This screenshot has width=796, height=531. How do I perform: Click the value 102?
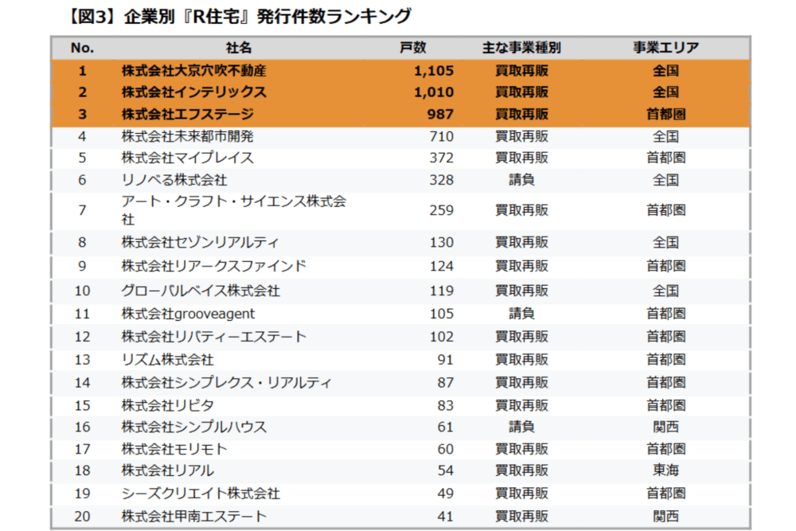[441, 337]
